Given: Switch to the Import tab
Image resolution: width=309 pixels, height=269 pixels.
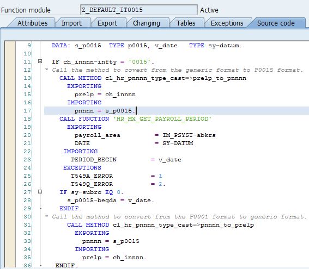Looking at the screenshot, I should pos(71,23).
